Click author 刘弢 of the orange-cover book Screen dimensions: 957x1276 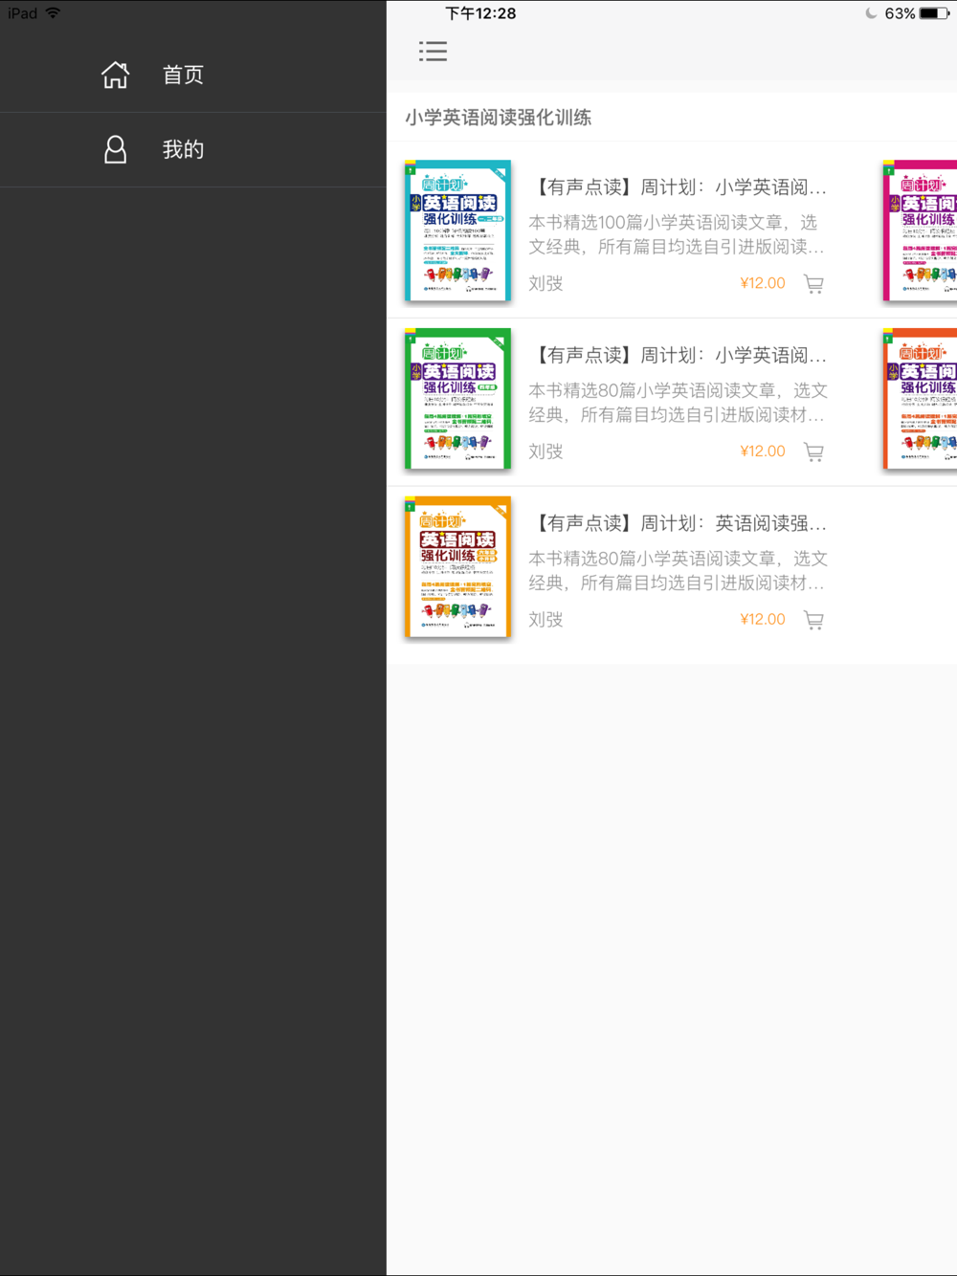click(545, 621)
